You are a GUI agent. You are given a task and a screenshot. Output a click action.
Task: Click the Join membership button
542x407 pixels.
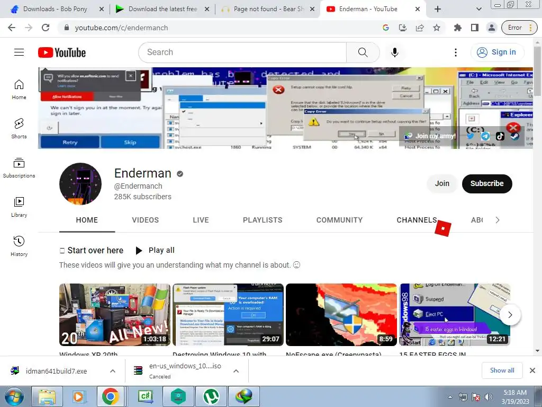[442, 184]
